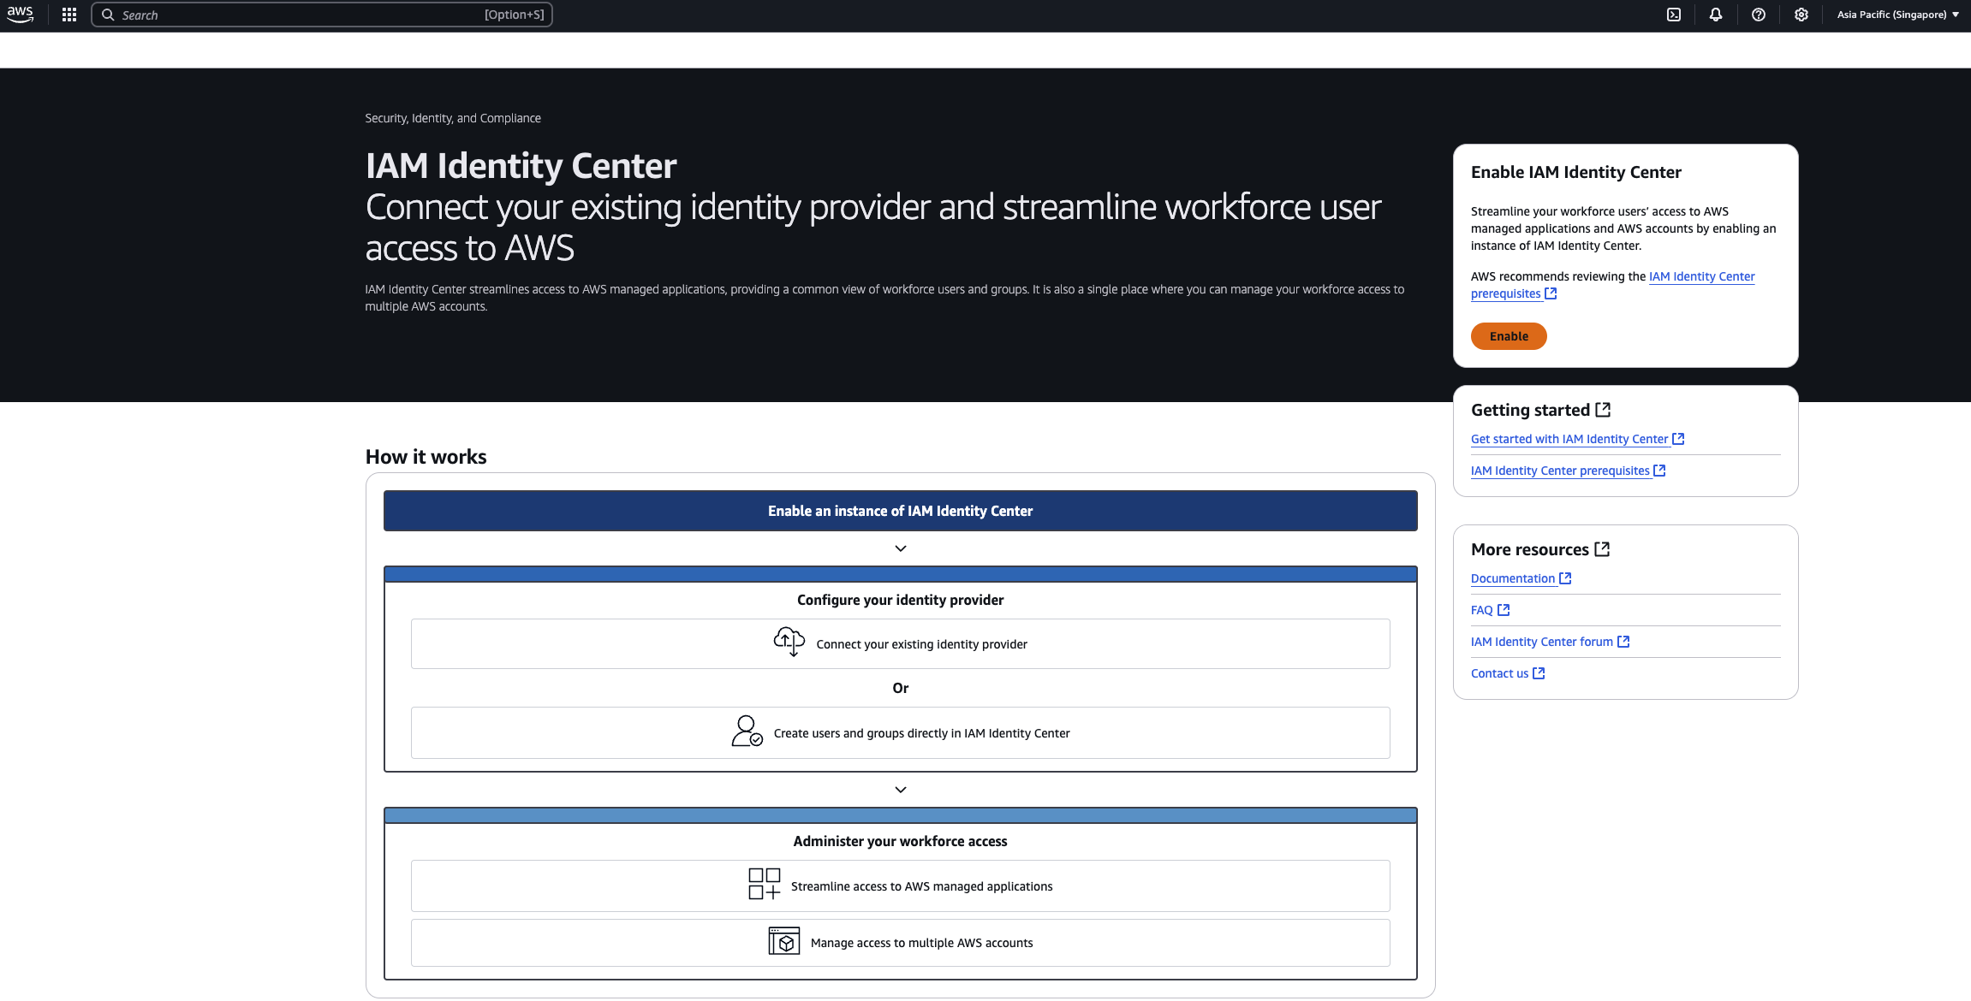
Task: Click the external icon beside More resources
Action: pos(1602,549)
